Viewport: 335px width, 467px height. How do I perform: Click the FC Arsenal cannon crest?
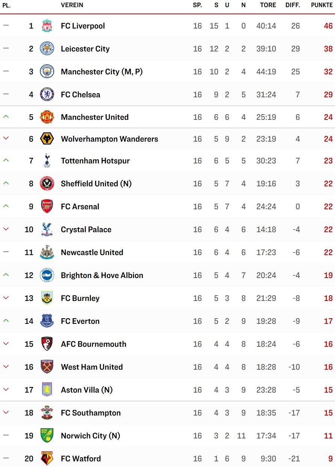(47, 207)
